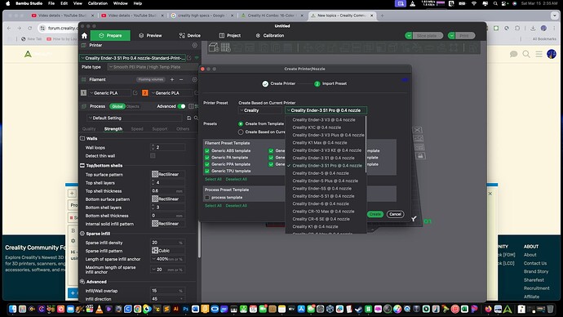Image resolution: width=563 pixels, height=317 pixels.
Task: Click filament 2 orange color swatch
Action: coord(145,92)
